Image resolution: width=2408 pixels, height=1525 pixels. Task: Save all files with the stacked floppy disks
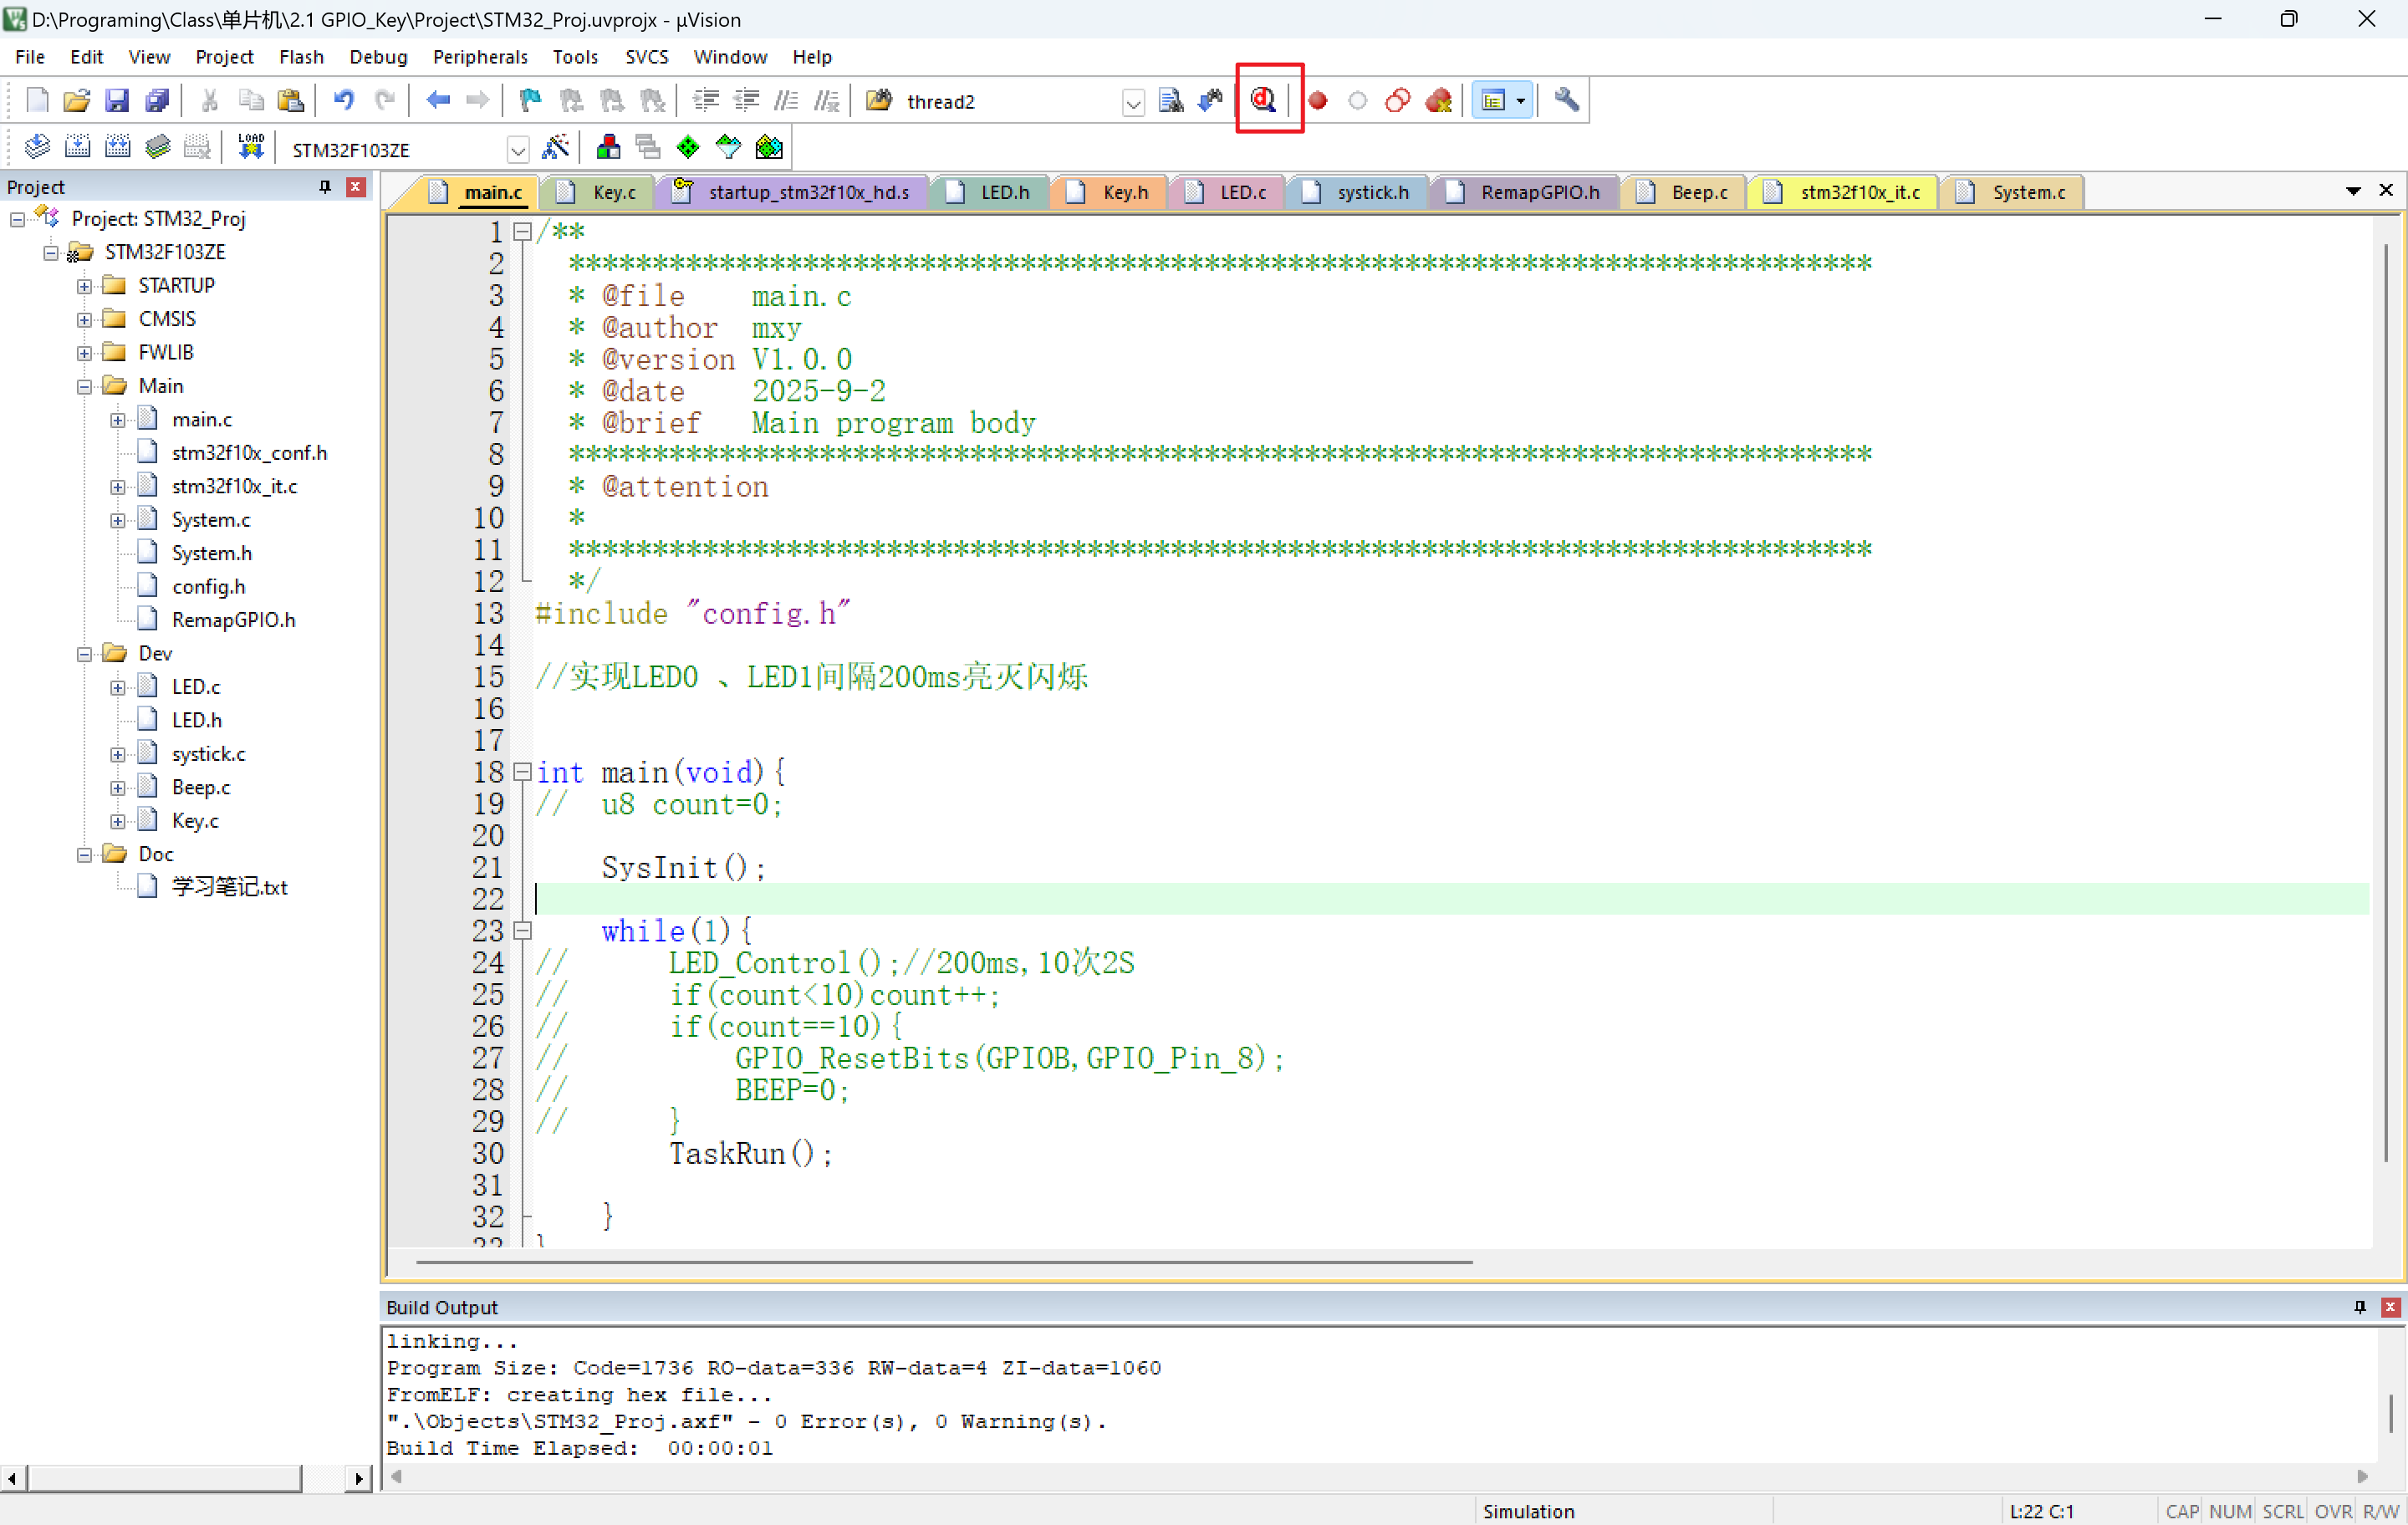tap(157, 100)
